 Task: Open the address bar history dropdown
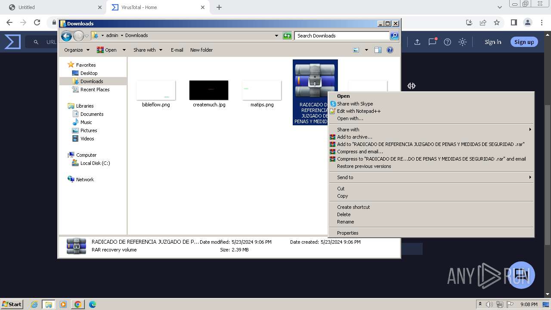pos(276,36)
